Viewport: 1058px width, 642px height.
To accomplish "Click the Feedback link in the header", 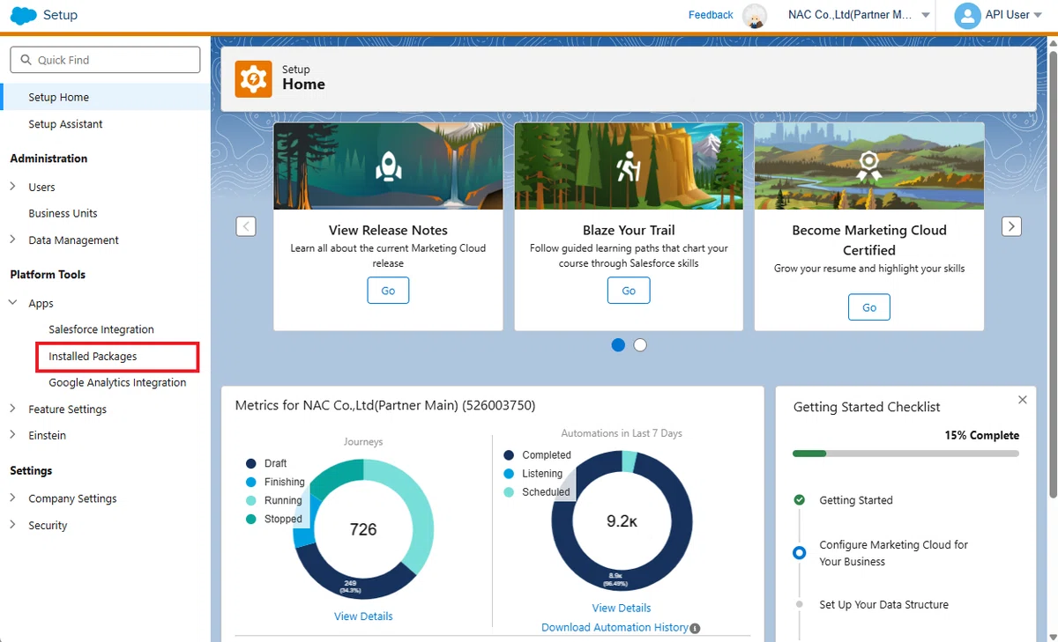I will tap(711, 15).
